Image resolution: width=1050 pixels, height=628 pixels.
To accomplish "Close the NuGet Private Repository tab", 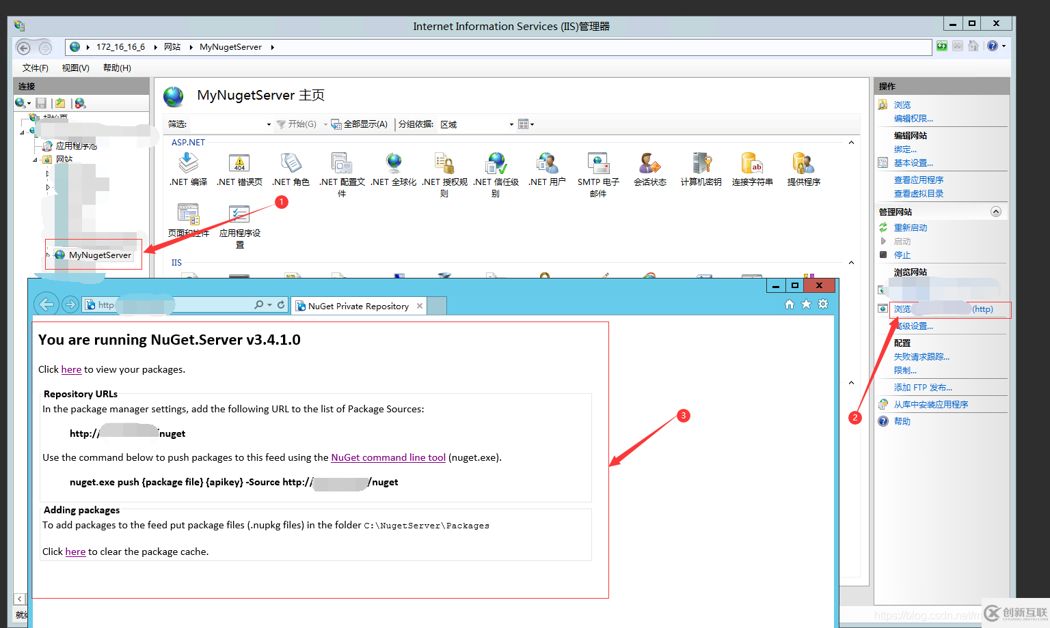I will (x=420, y=306).
